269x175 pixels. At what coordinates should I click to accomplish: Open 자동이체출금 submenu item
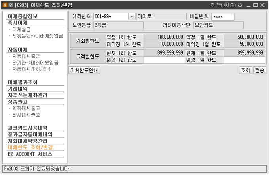click(x=26, y=56)
